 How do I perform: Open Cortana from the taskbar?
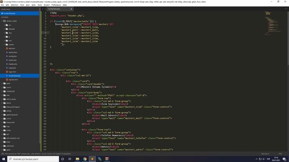click(62, 159)
